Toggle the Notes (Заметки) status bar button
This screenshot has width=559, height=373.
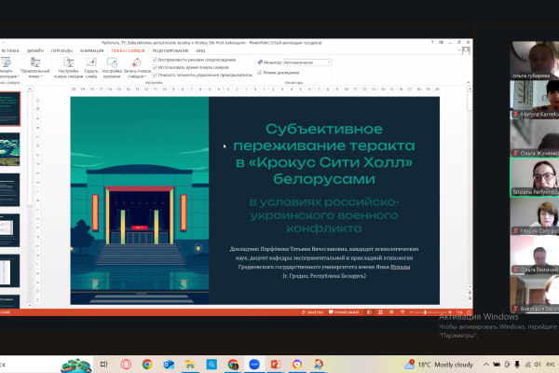pyautogui.click(x=312, y=312)
